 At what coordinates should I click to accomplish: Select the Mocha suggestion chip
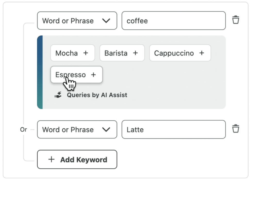67,53
